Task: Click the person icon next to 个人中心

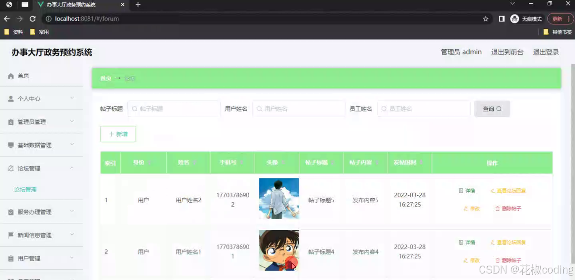Action: [x=10, y=98]
